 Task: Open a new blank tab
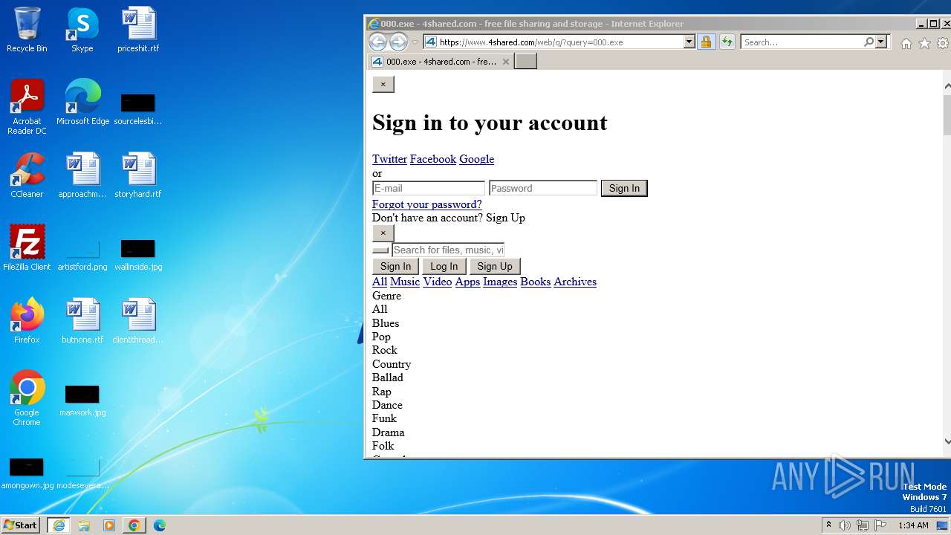[526, 62]
